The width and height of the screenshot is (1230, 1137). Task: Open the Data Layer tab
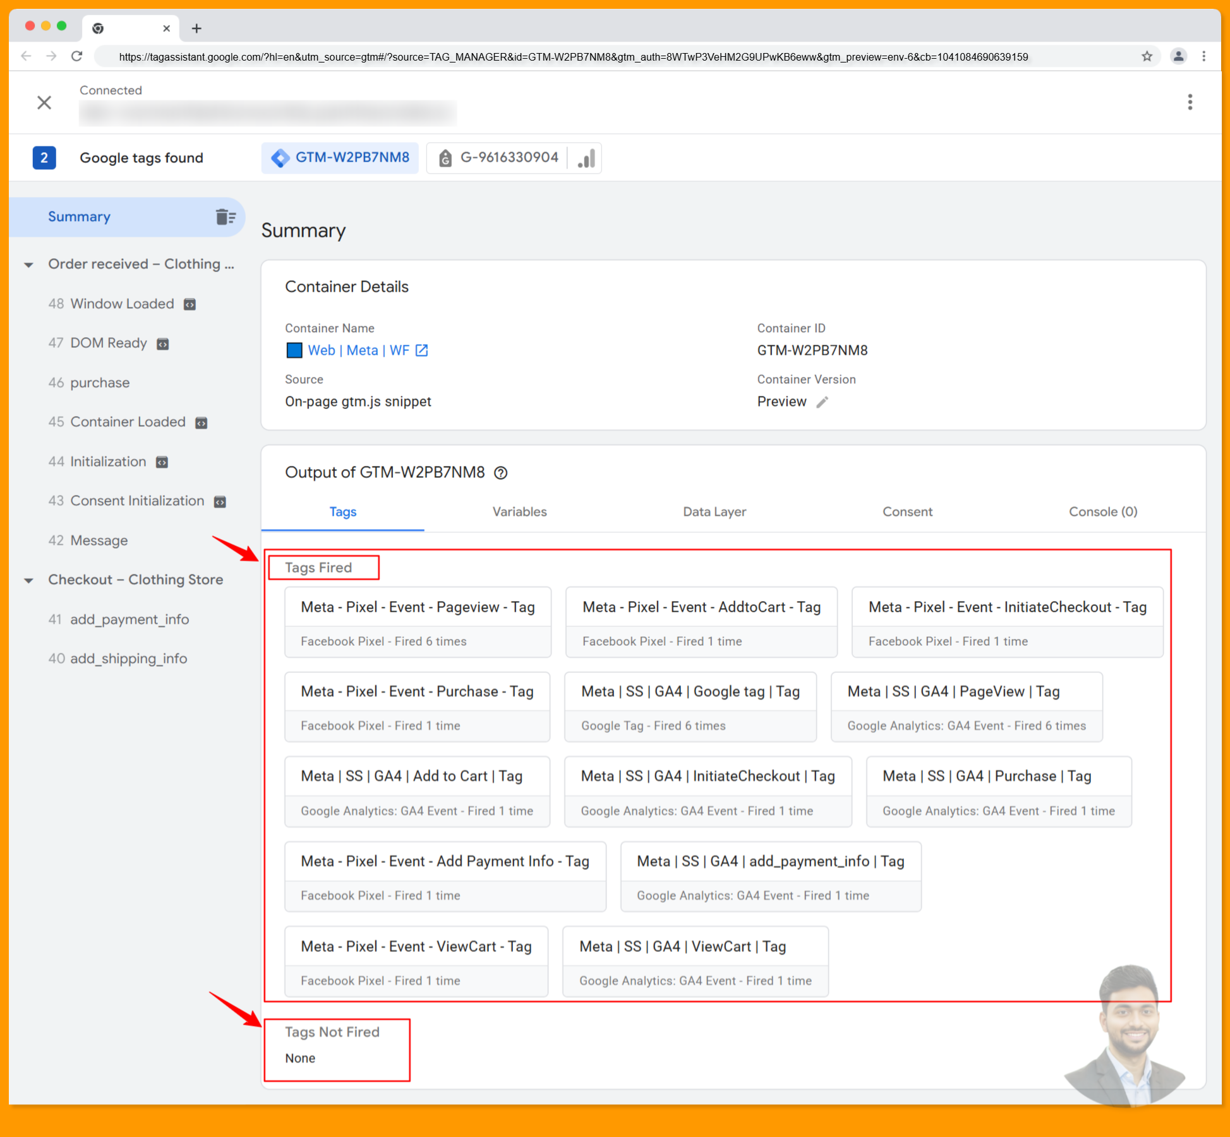tap(714, 512)
